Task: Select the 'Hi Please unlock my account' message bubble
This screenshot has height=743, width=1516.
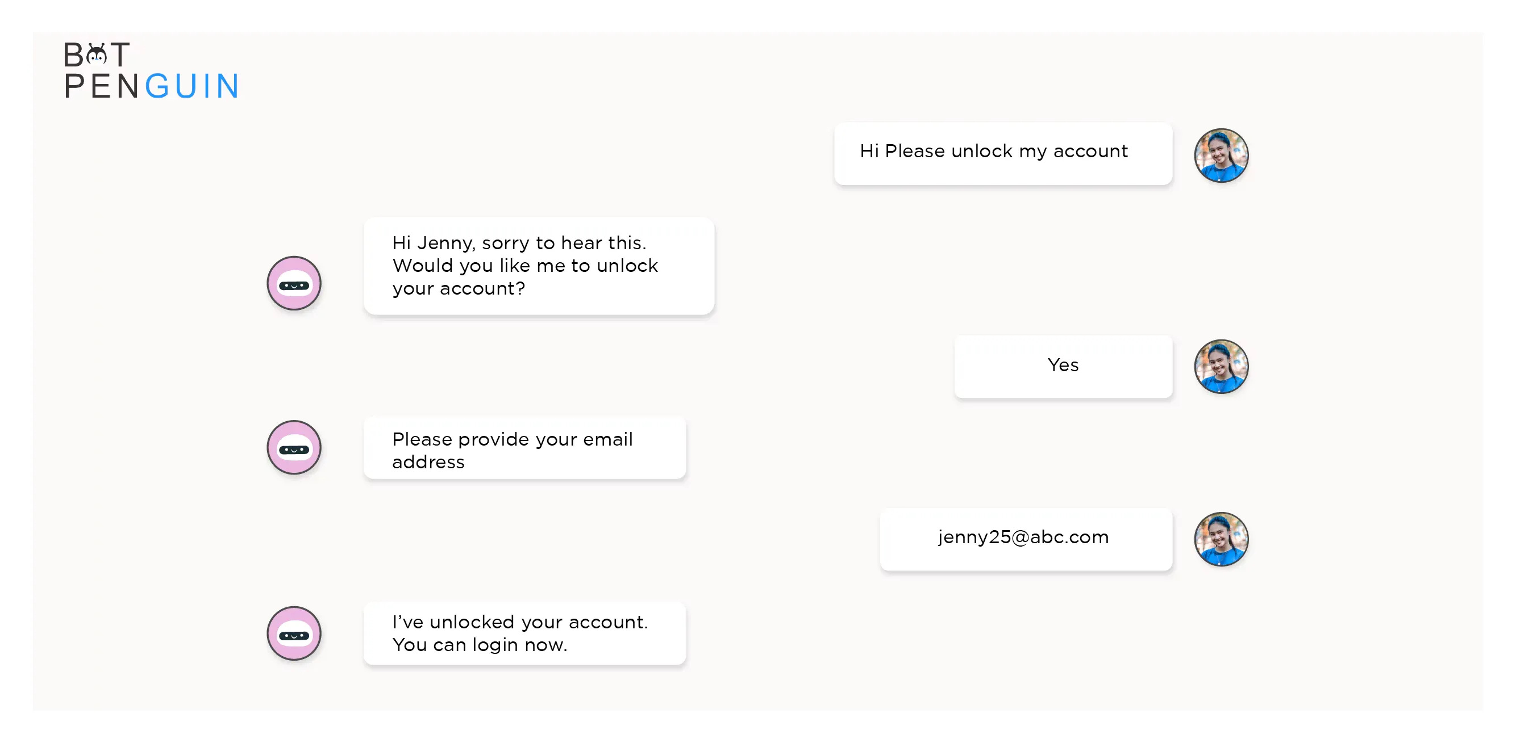Action: tap(1003, 154)
